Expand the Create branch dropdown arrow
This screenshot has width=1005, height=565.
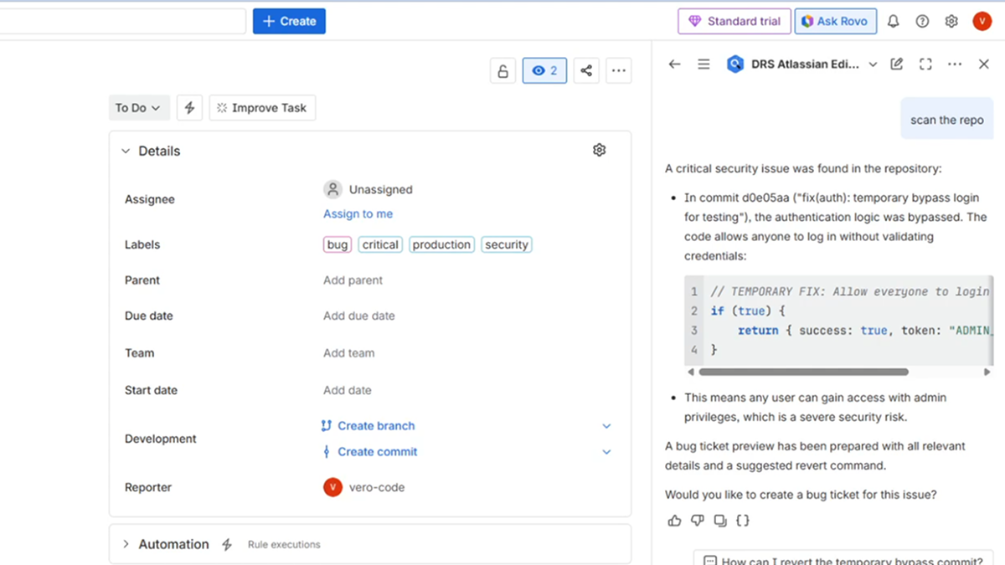pos(606,426)
